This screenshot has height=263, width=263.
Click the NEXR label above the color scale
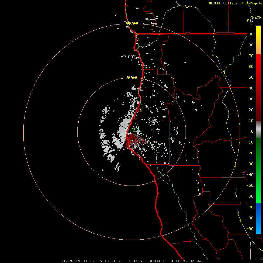[257, 18]
